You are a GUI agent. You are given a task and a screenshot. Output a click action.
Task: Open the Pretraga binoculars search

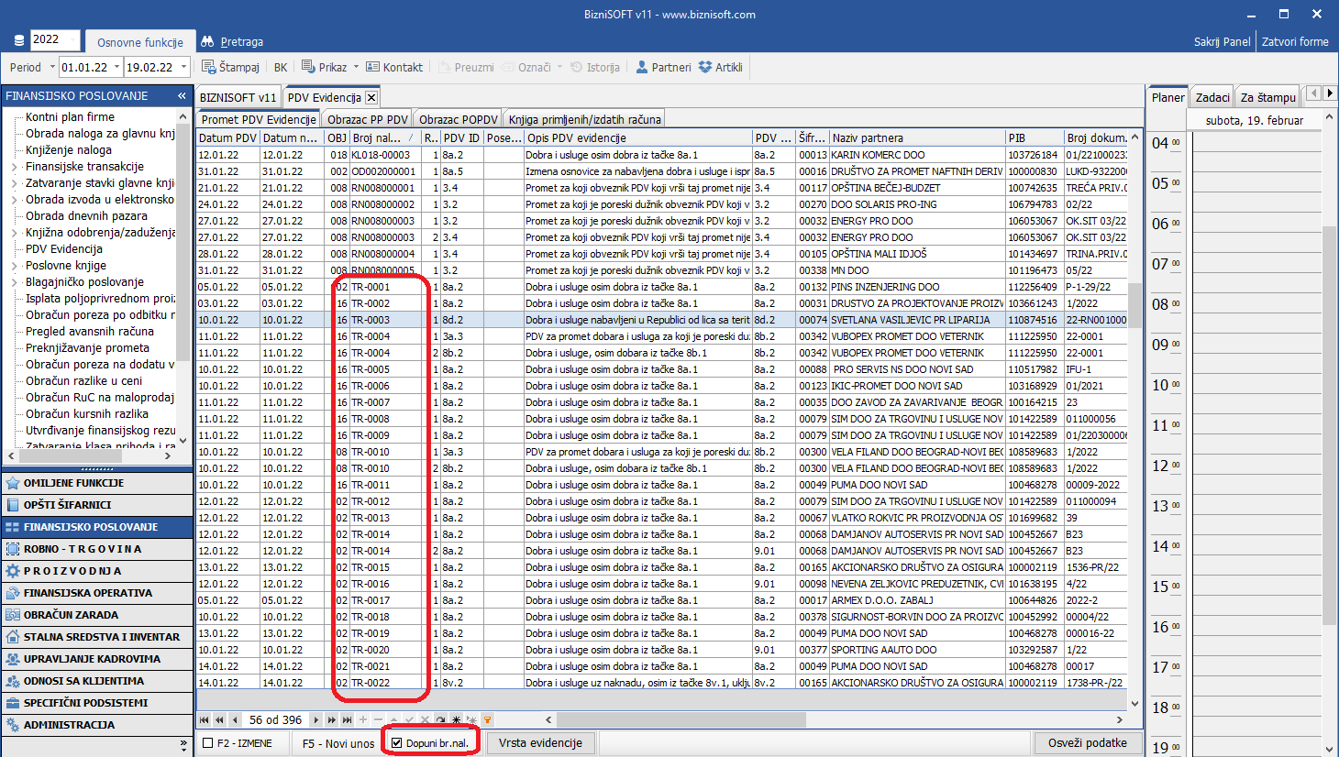pyautogui.click(x=207, y=41)
